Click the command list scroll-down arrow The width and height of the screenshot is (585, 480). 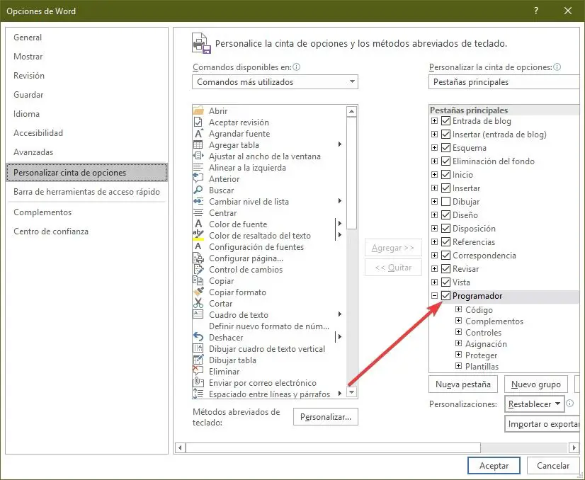point(351,392)
